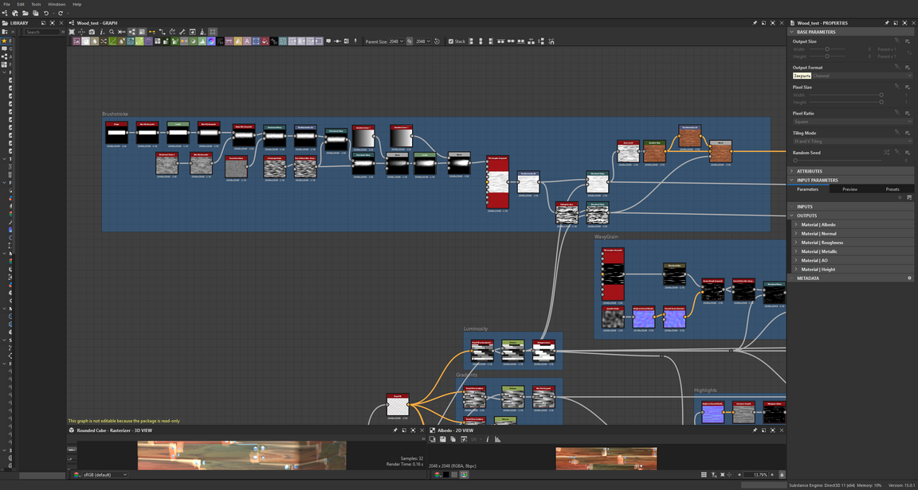The height and width of the screenshot is (490, 918).
Task: Switch to the Presets tab
Action: point(892,189)
